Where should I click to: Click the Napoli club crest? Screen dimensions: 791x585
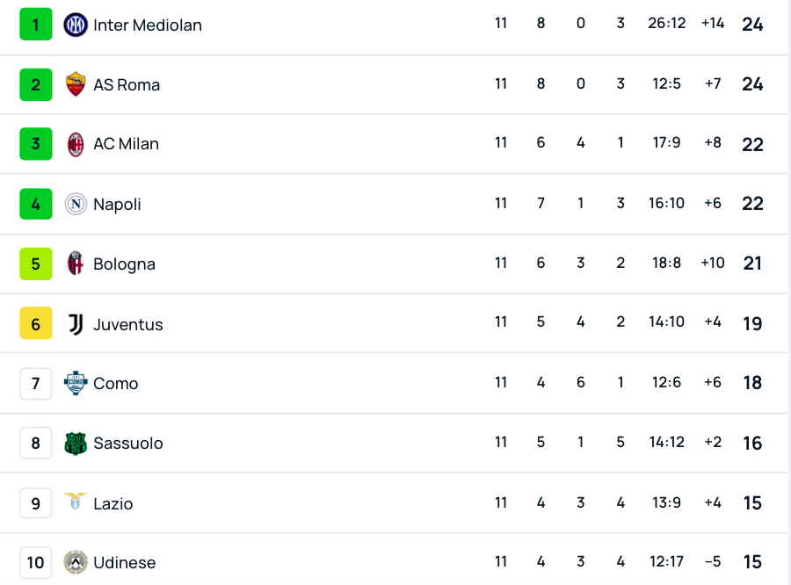76,204
